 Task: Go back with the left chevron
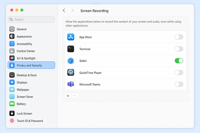click(x=64, y=11)
